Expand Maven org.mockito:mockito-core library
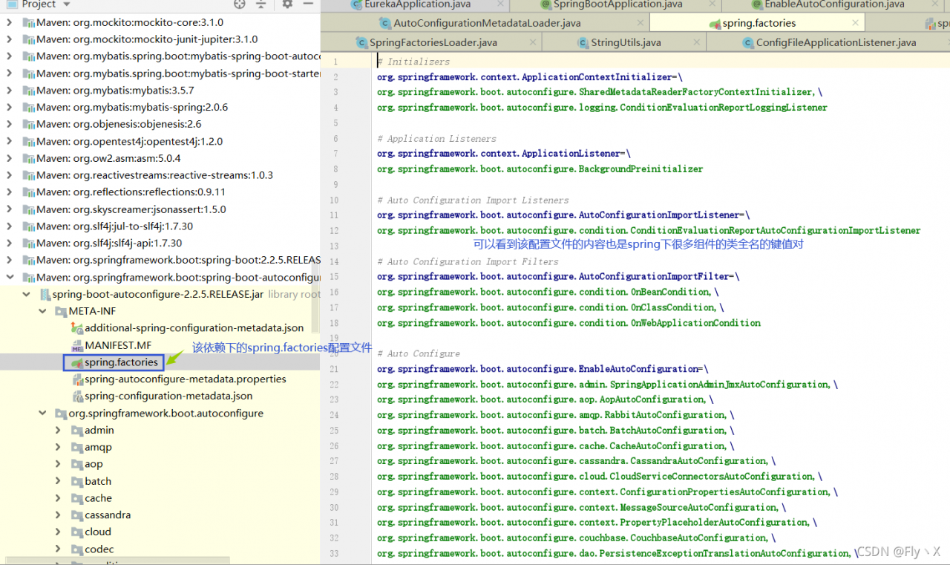This screenshot has width=950, height=565. point(10,22)
